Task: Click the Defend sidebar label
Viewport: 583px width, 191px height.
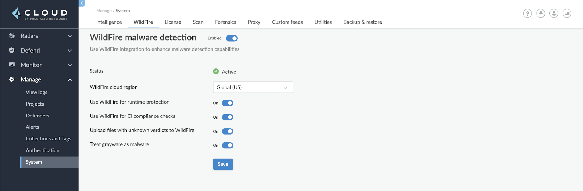Action: 30,50
